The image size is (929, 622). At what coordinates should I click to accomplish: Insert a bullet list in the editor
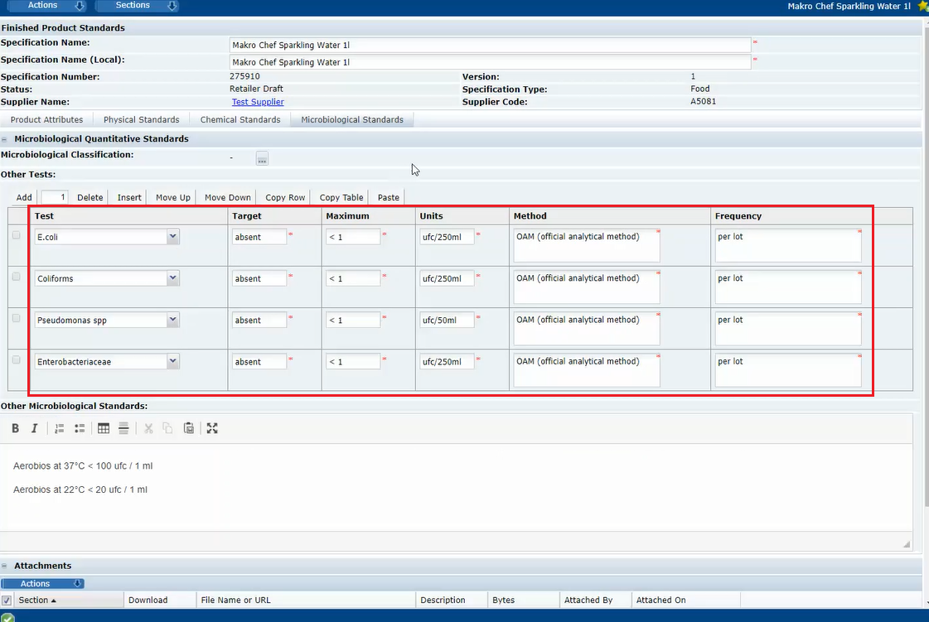[79, 428]
